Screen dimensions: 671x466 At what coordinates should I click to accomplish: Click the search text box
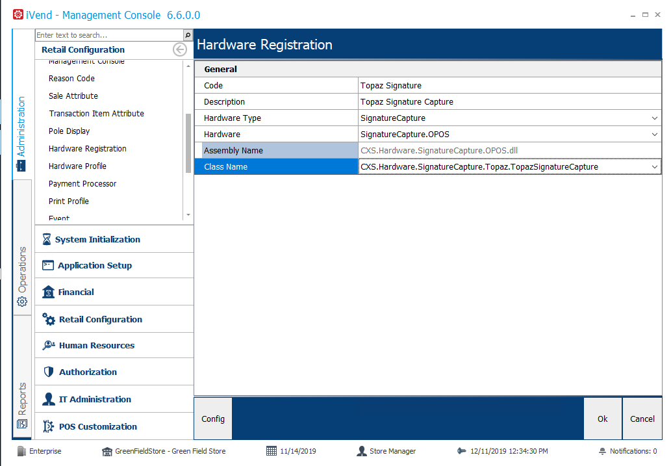click(109, 35)
